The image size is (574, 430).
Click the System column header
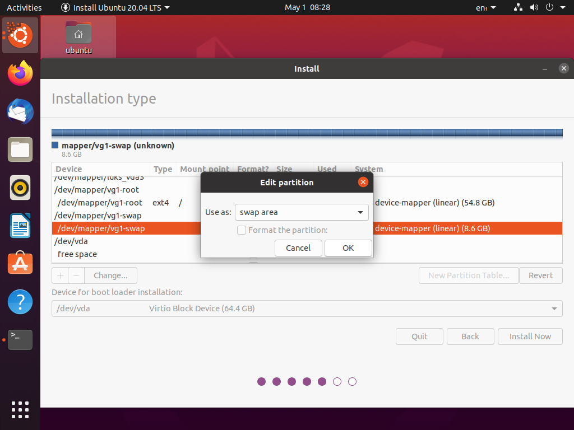click(456, 169)
